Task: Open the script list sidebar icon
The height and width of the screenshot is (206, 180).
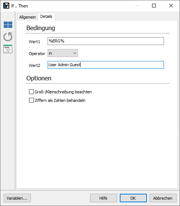Action: [8, 49]
